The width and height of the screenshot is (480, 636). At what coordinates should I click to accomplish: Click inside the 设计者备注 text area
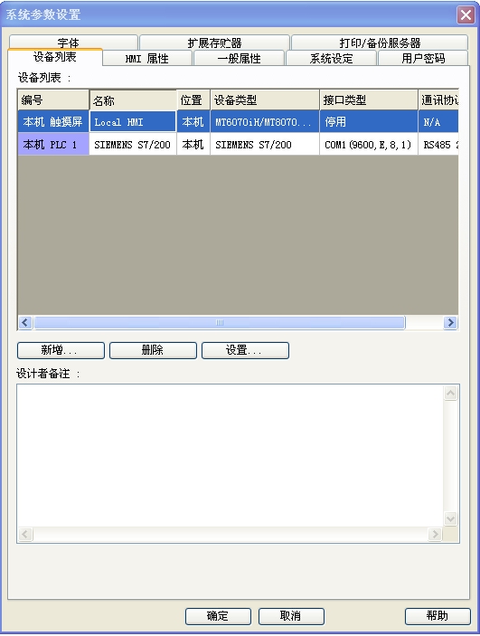[x=231, y=456]
